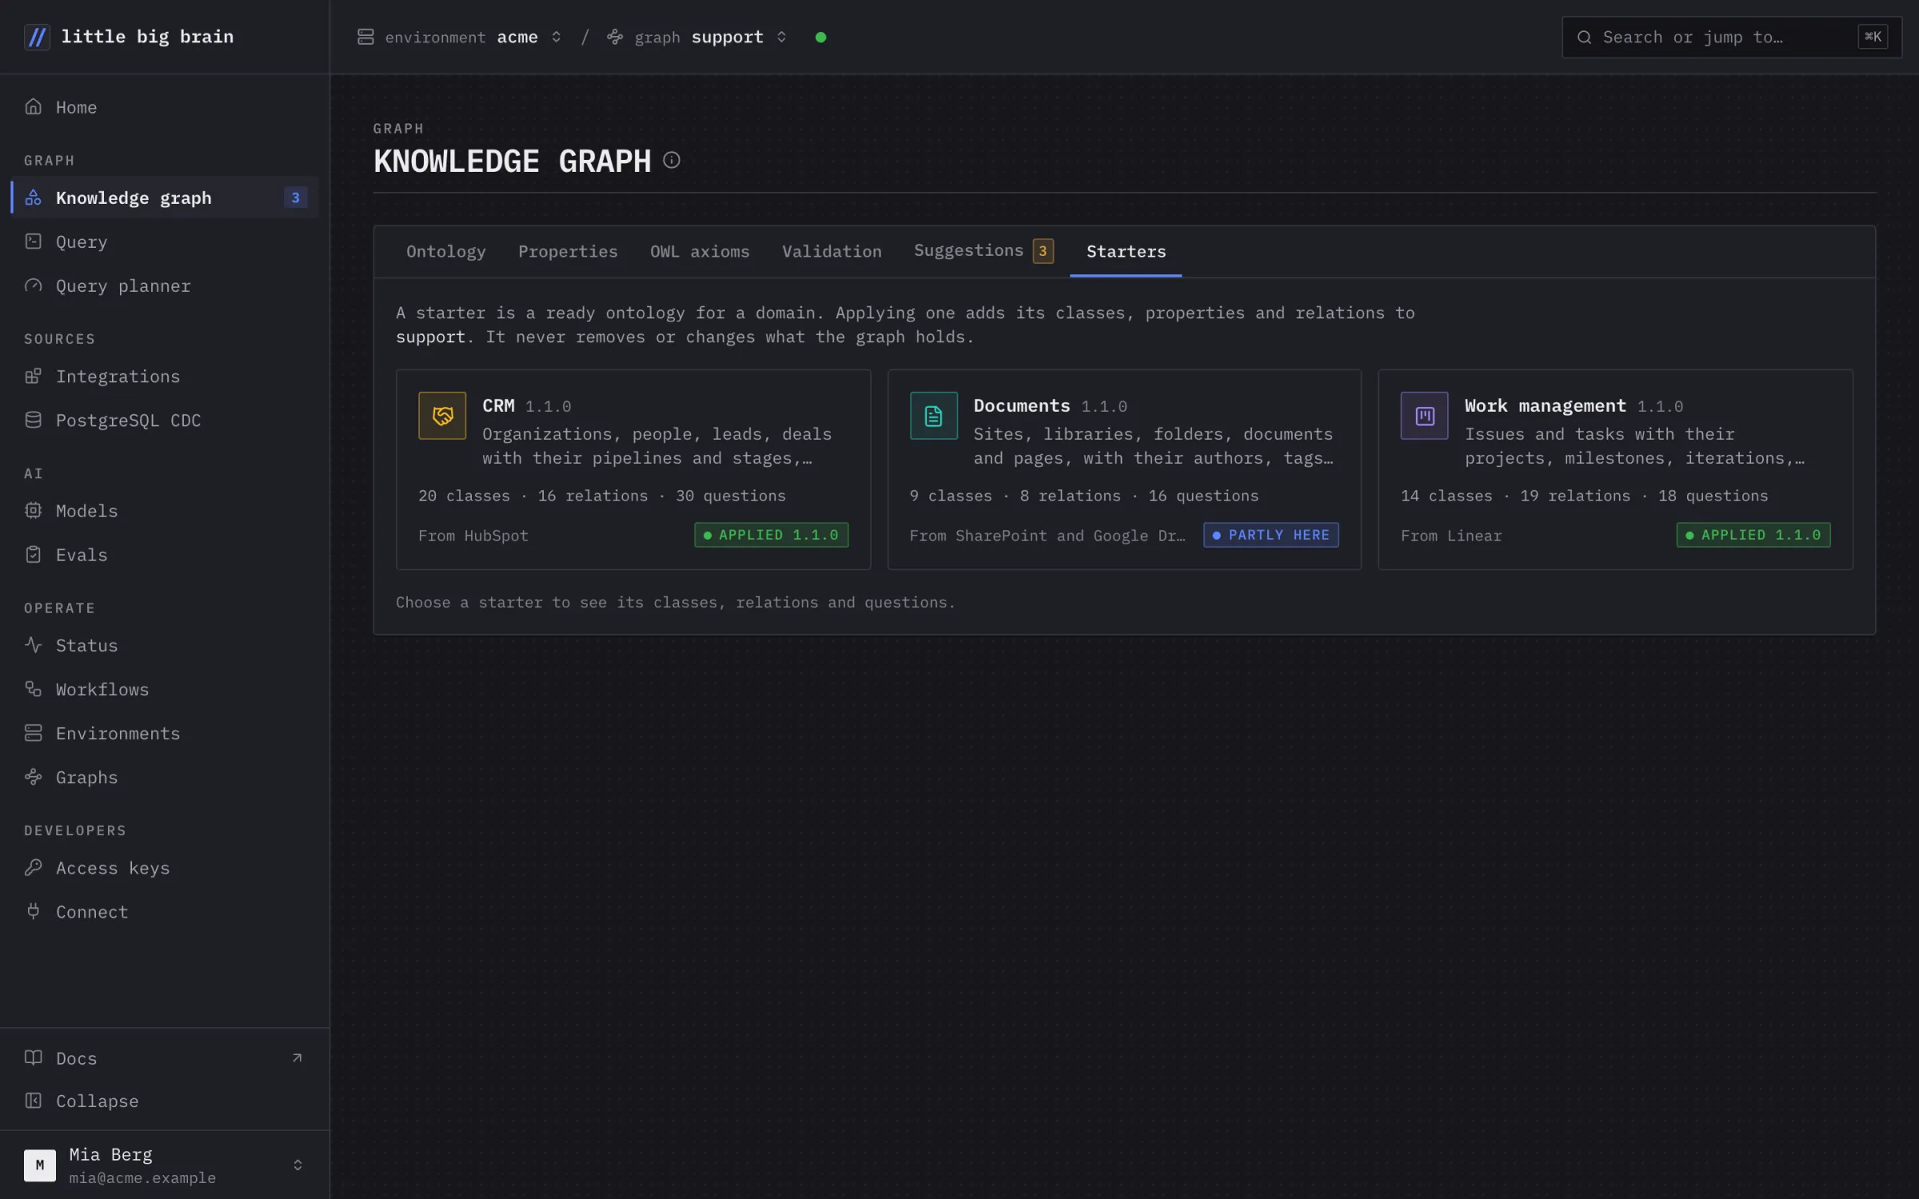Open Evals under AI section
The width and height of the screenshot is (1919, 1199).
165,554
